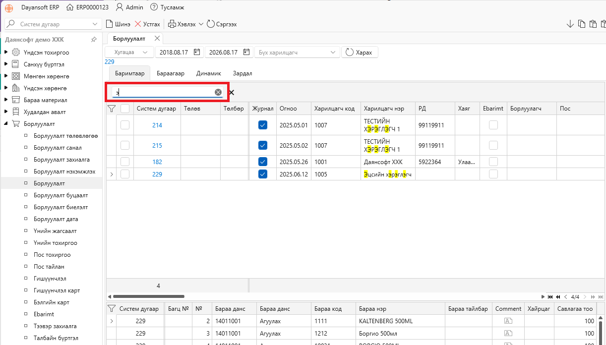Click the Сэргээх refresh toolbar icon
Screen dimensions: 606x345
tap(210, 24)
